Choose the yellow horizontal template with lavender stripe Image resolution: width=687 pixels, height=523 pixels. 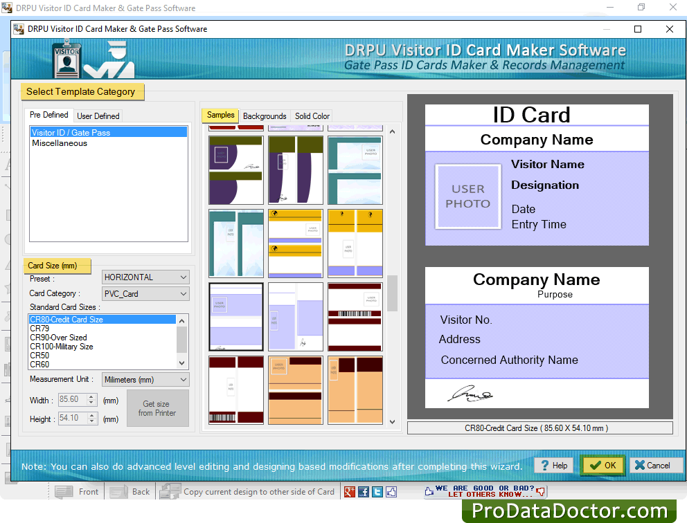296,244
